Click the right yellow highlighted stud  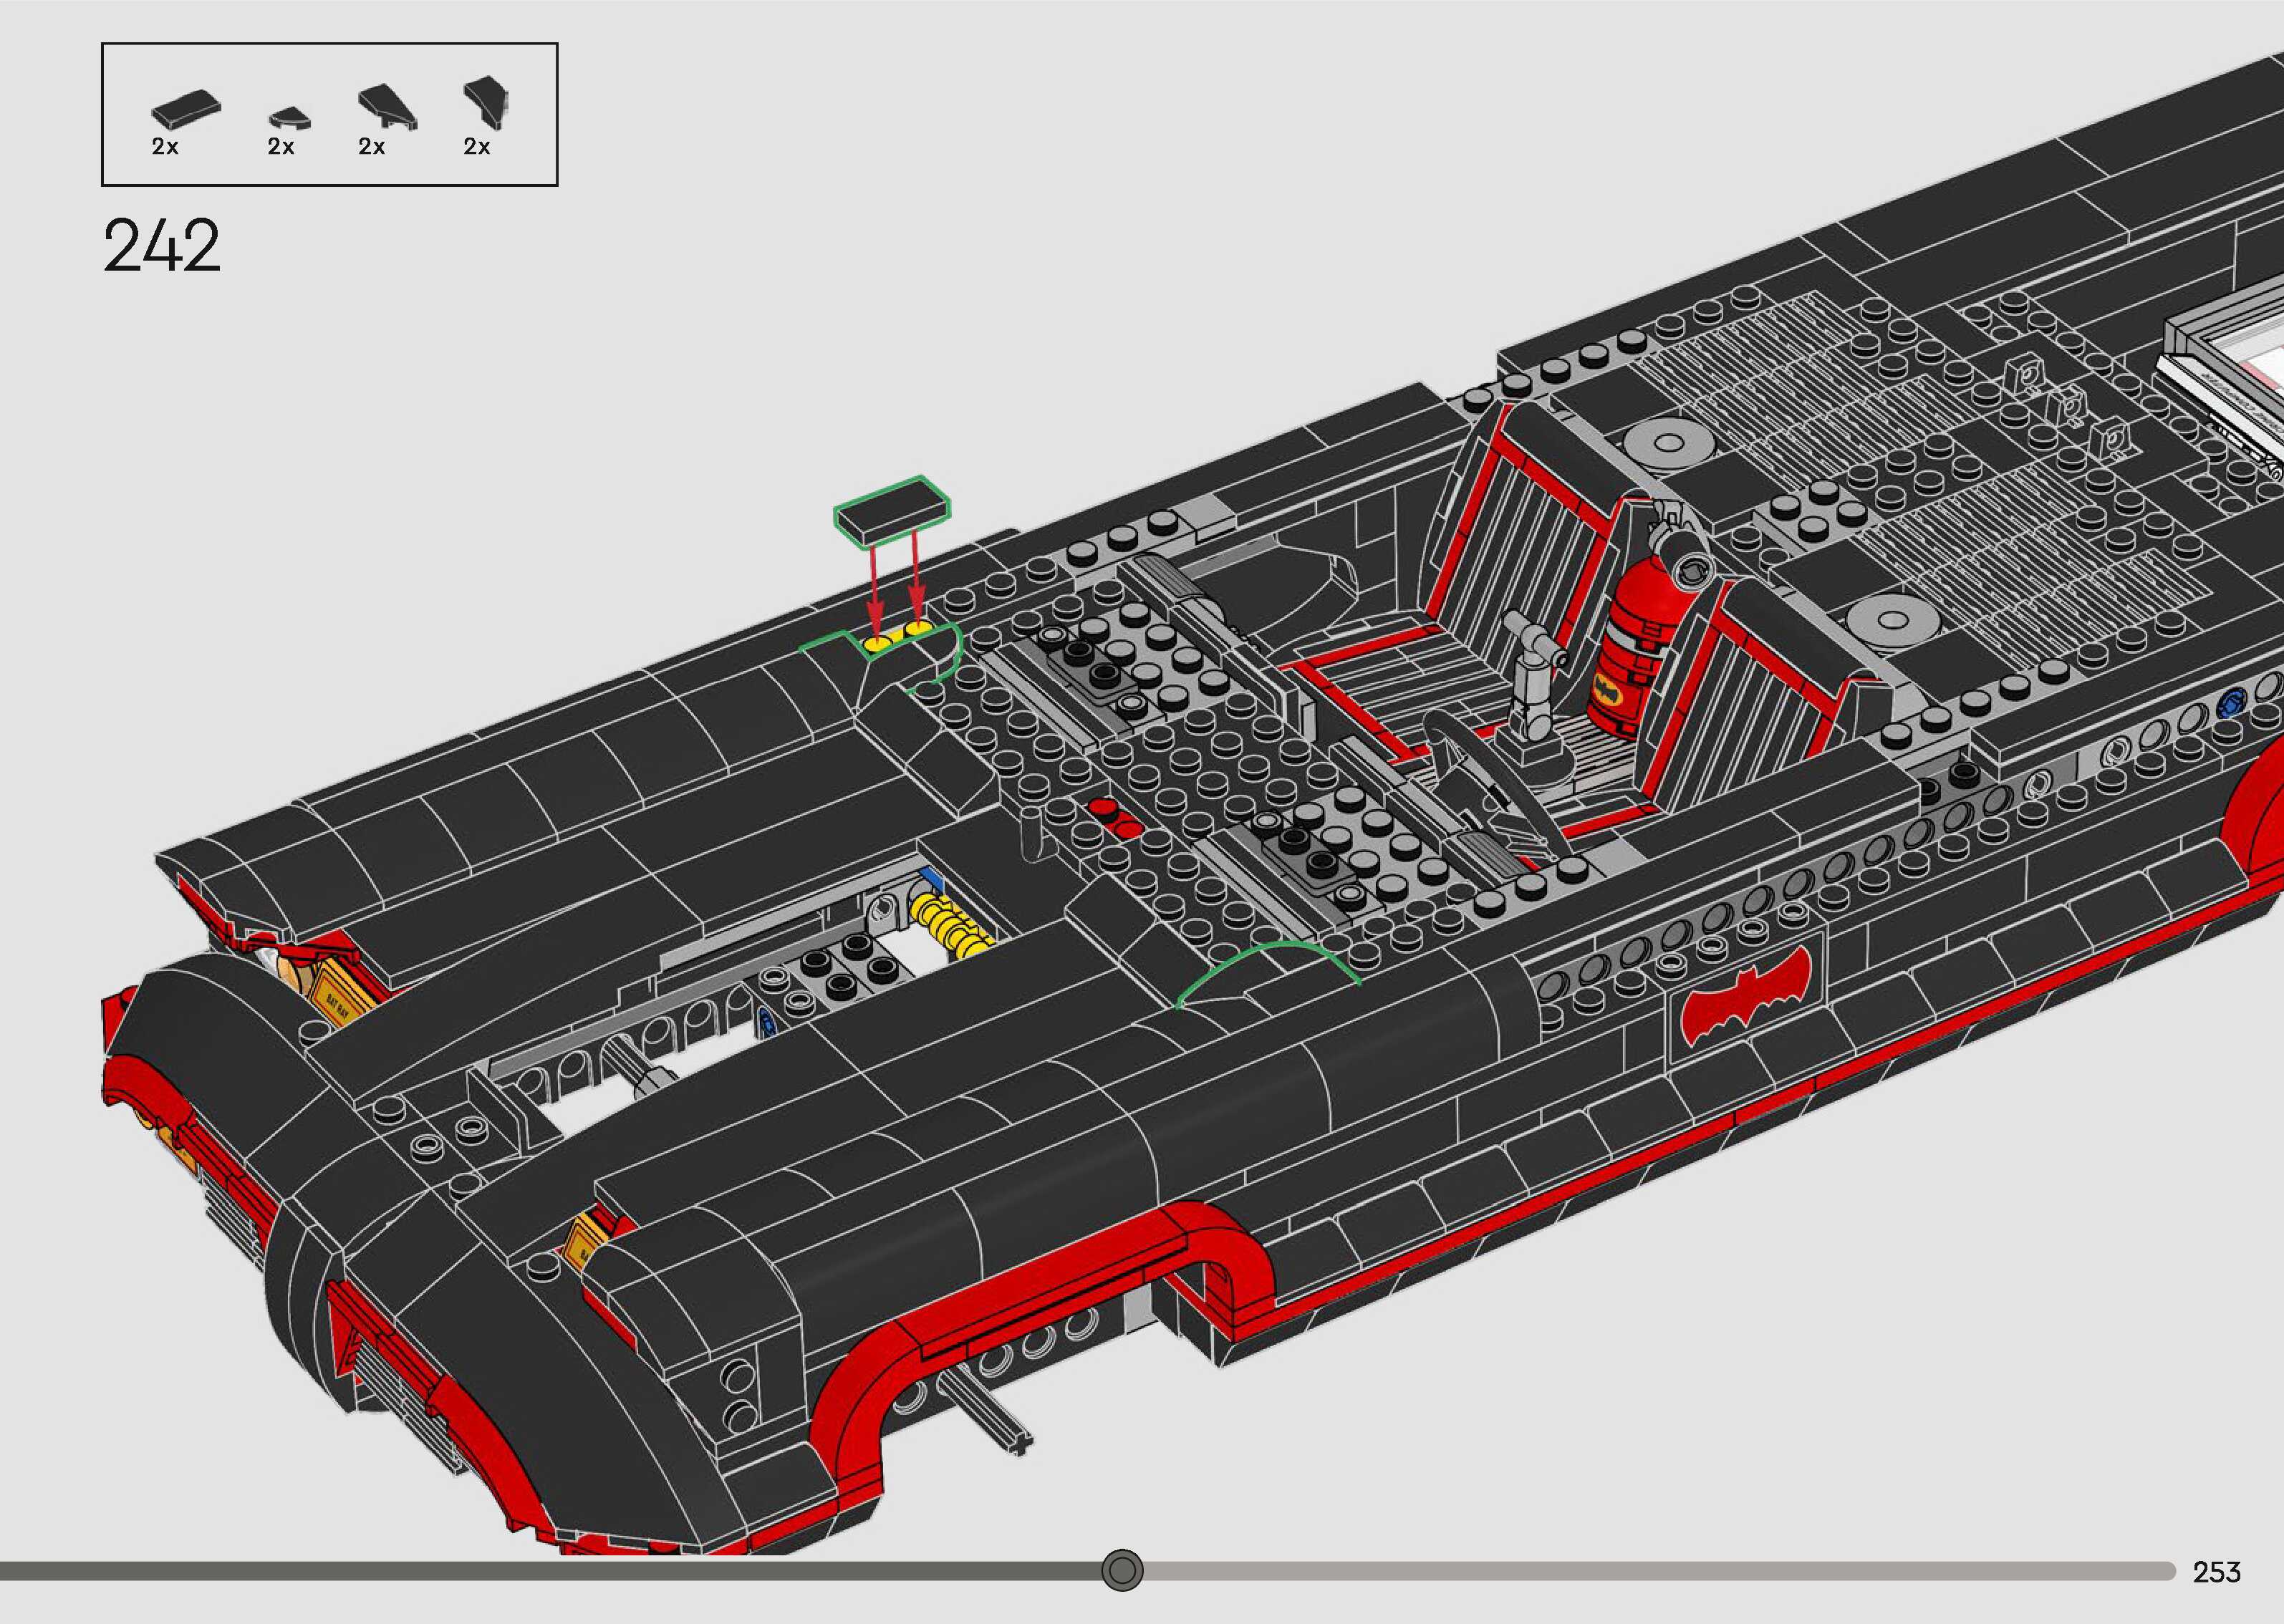[x=919, y=629]
